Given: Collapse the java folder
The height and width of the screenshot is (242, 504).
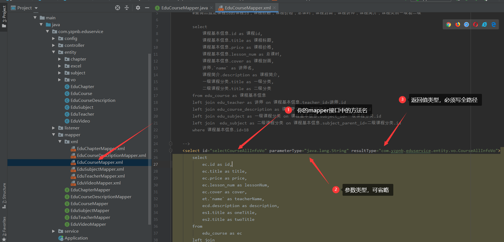Looking at the screenshot, I should (x=41, y=25).
